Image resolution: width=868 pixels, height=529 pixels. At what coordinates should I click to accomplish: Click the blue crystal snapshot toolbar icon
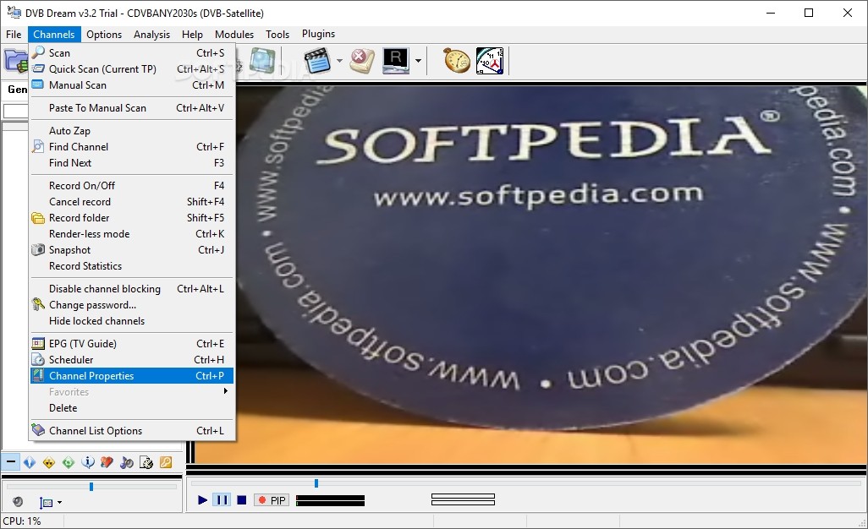(x=262, y=60)
